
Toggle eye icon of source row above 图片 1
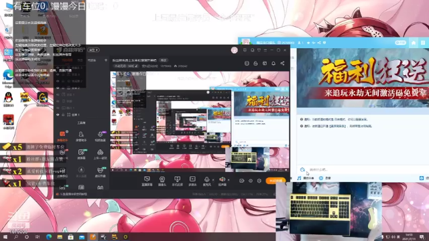[58, 101]
